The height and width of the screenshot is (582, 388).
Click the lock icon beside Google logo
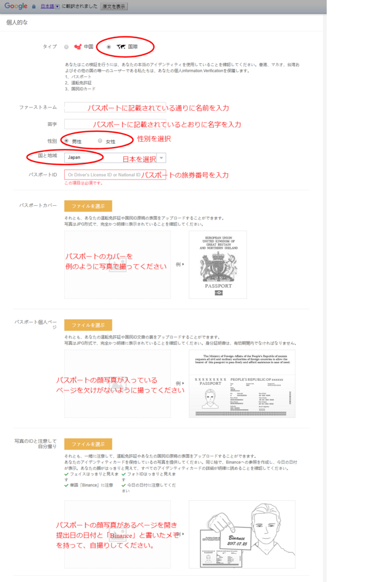click(x=34, y=6)
